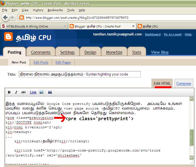Screen dimensions: 196x167
Task: Click the Firefox icon in title bar
Action: (2, 3)
